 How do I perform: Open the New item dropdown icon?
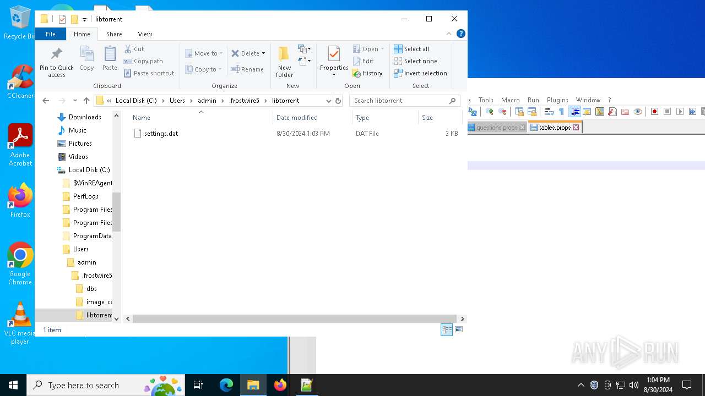pyautogui.click(x=304, y=49)
